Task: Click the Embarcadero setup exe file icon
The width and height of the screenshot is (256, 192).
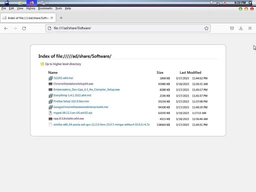Action: 50,90
